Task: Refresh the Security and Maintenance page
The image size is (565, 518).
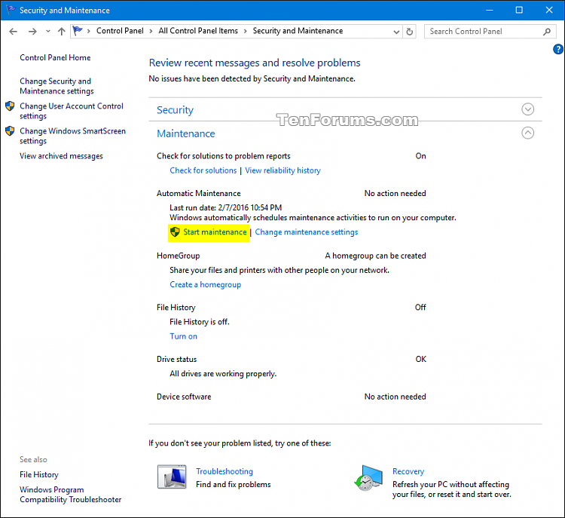Action: click(409, 32)
